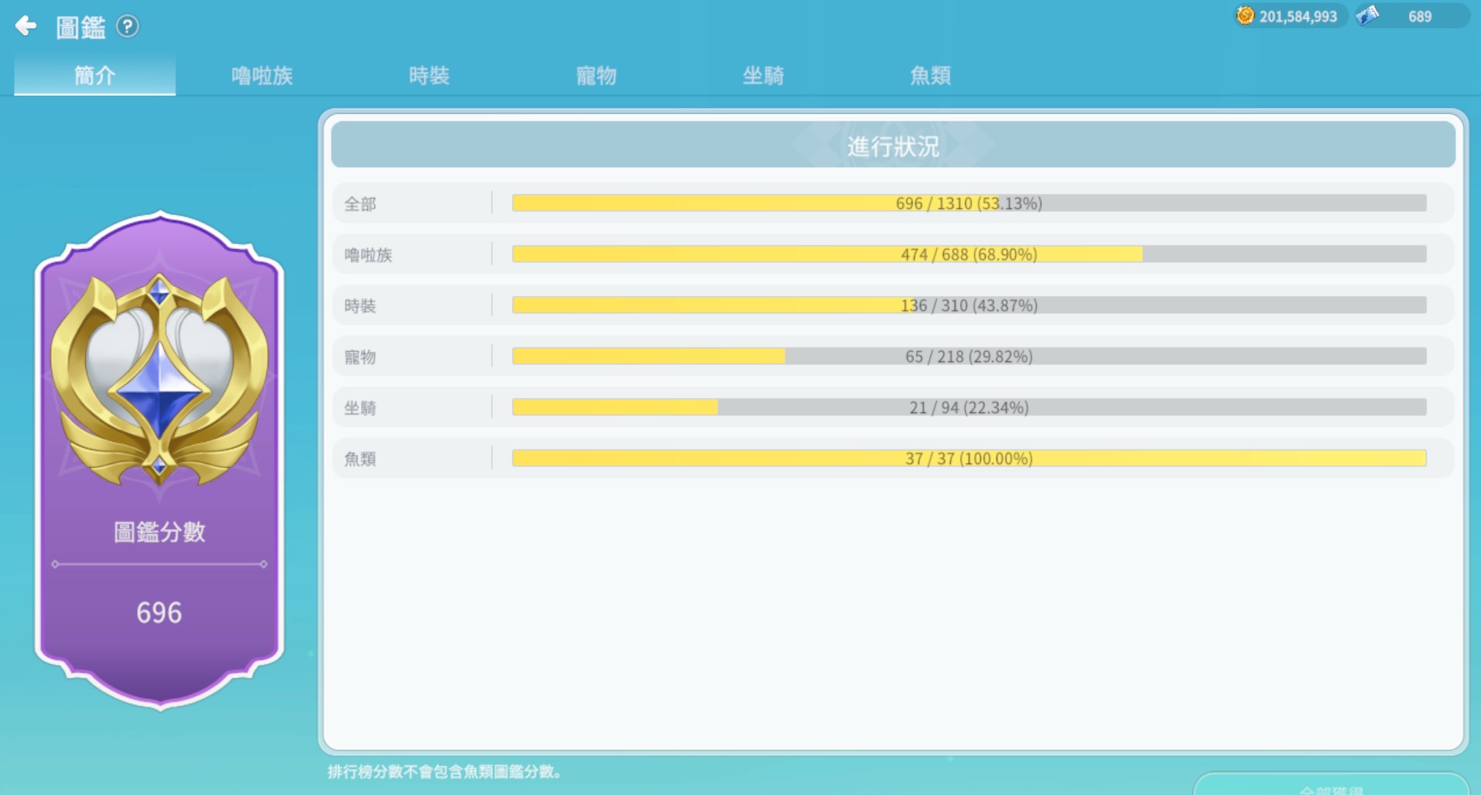This screenshot has width=1481, height=795.
Task: Click the 嚕啦族 progress bar at 68.90%
Action: [969, 254]
